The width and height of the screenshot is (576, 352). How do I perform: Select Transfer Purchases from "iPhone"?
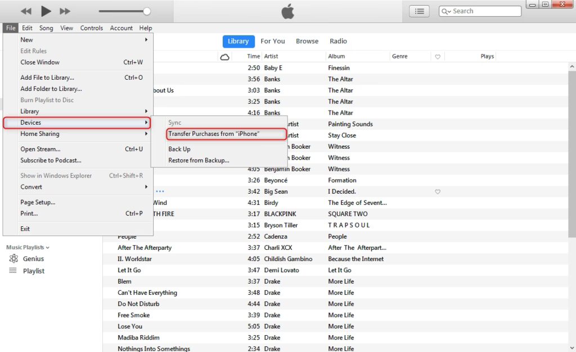point(214,134)
